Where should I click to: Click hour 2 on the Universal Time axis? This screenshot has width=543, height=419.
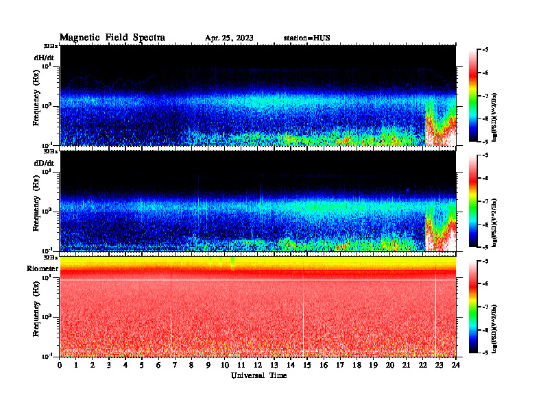93,365
